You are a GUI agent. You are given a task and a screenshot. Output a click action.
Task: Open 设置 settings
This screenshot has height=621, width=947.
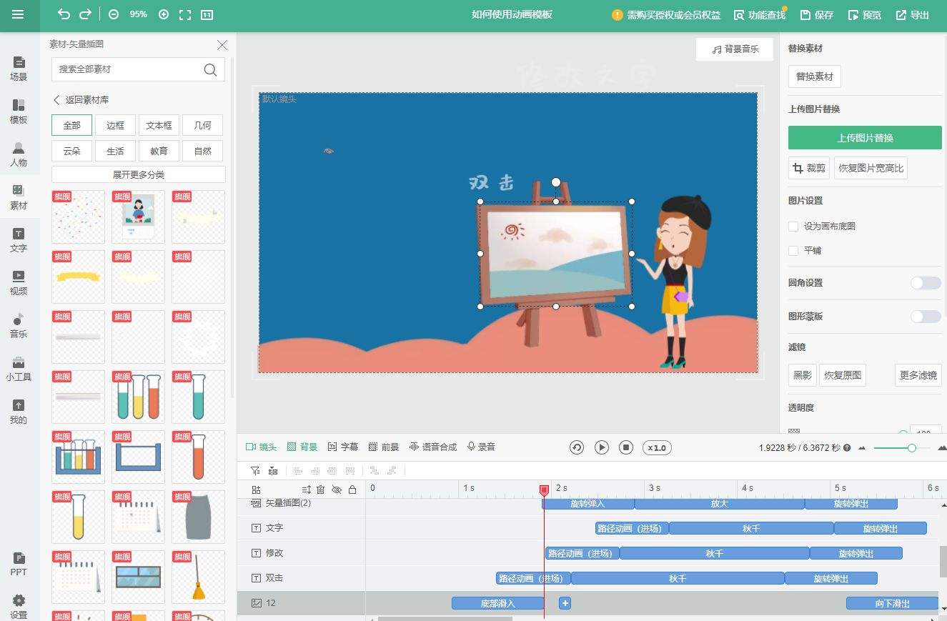(19, 607)
